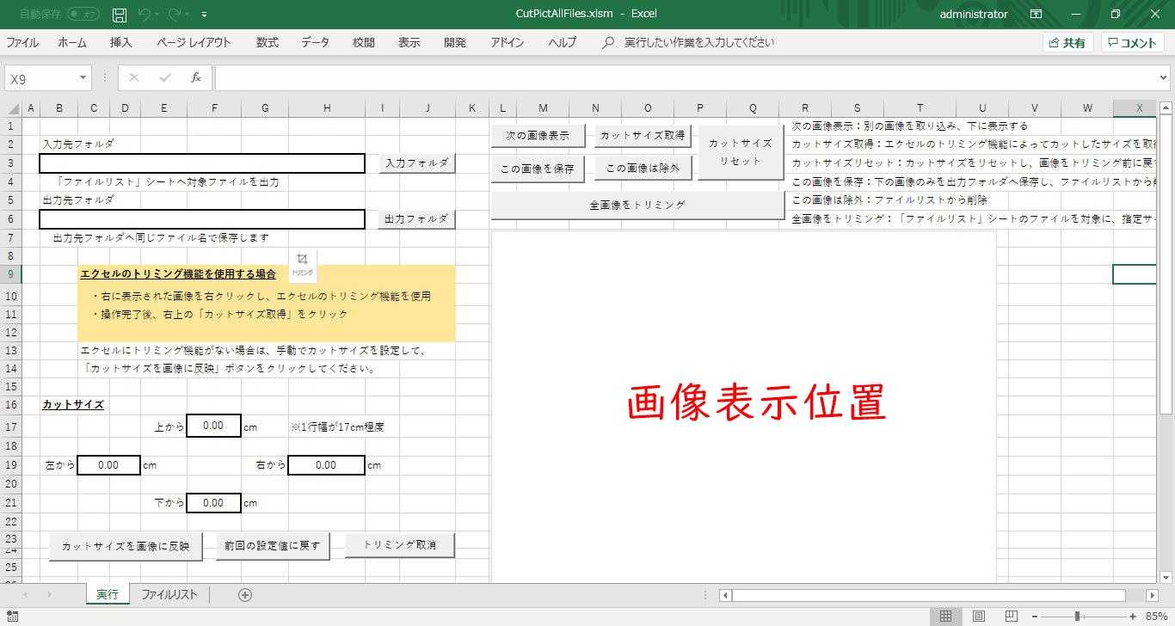Open the ファイル menu tab
This screenshot has width=1175, height=626.
22,42
